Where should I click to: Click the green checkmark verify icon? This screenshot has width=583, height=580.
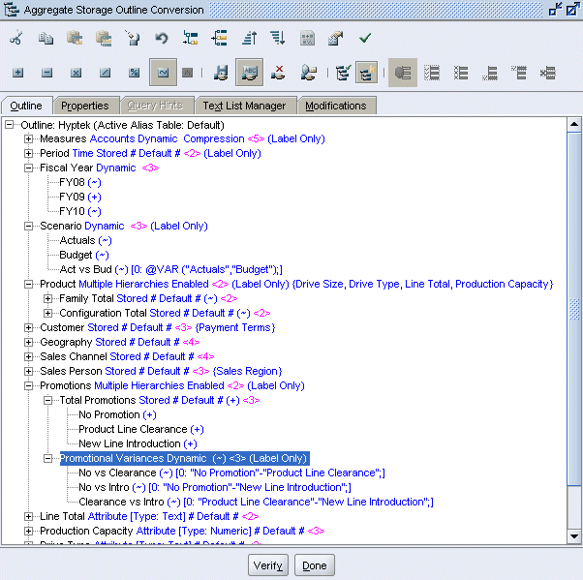365,39
